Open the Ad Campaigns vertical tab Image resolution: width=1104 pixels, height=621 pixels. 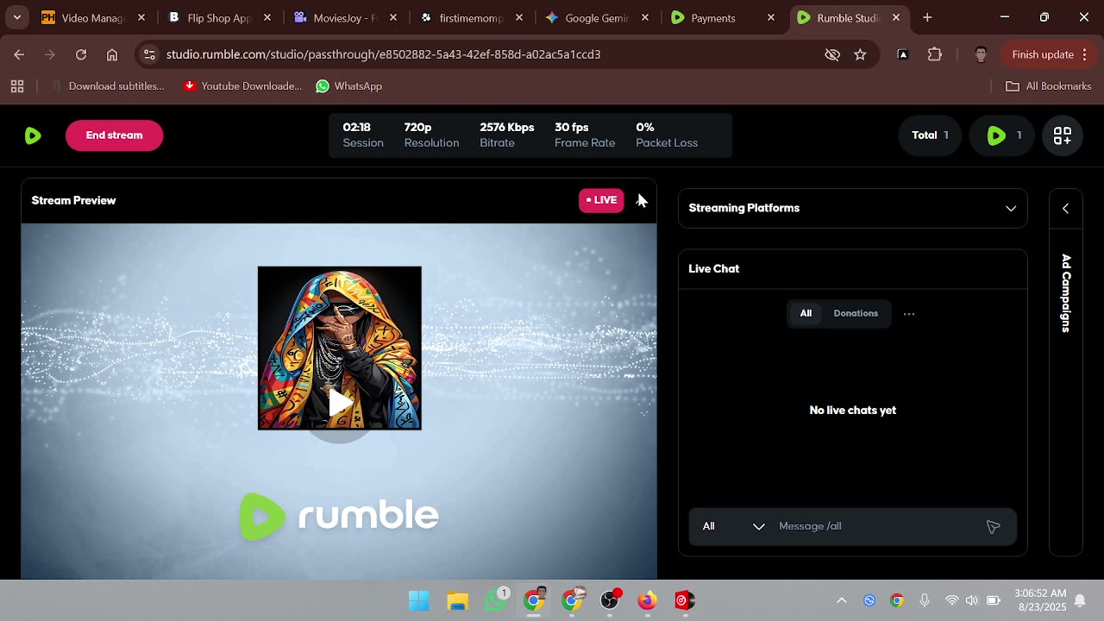click(x=1066, y=293)
